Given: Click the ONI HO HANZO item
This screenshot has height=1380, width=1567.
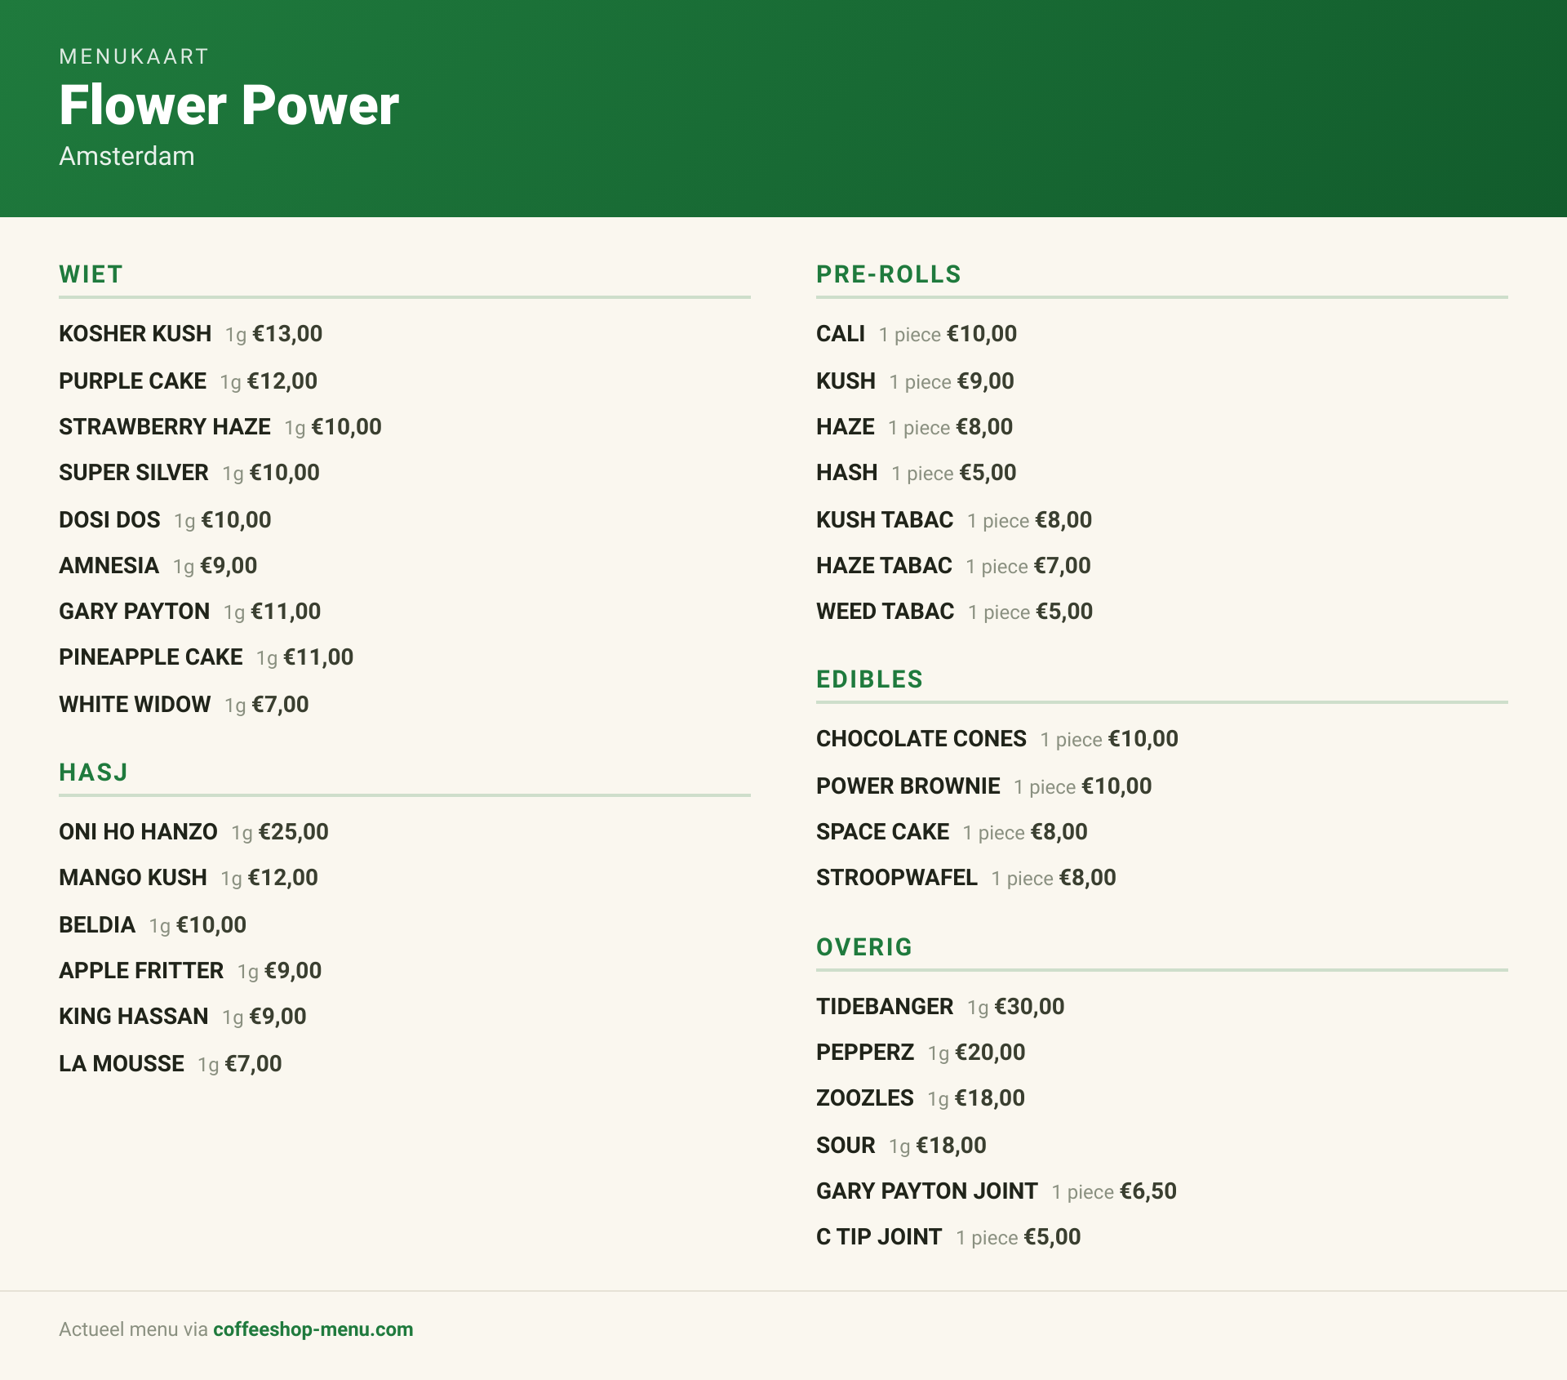Looking at the screenshot, I should point(194,832).
